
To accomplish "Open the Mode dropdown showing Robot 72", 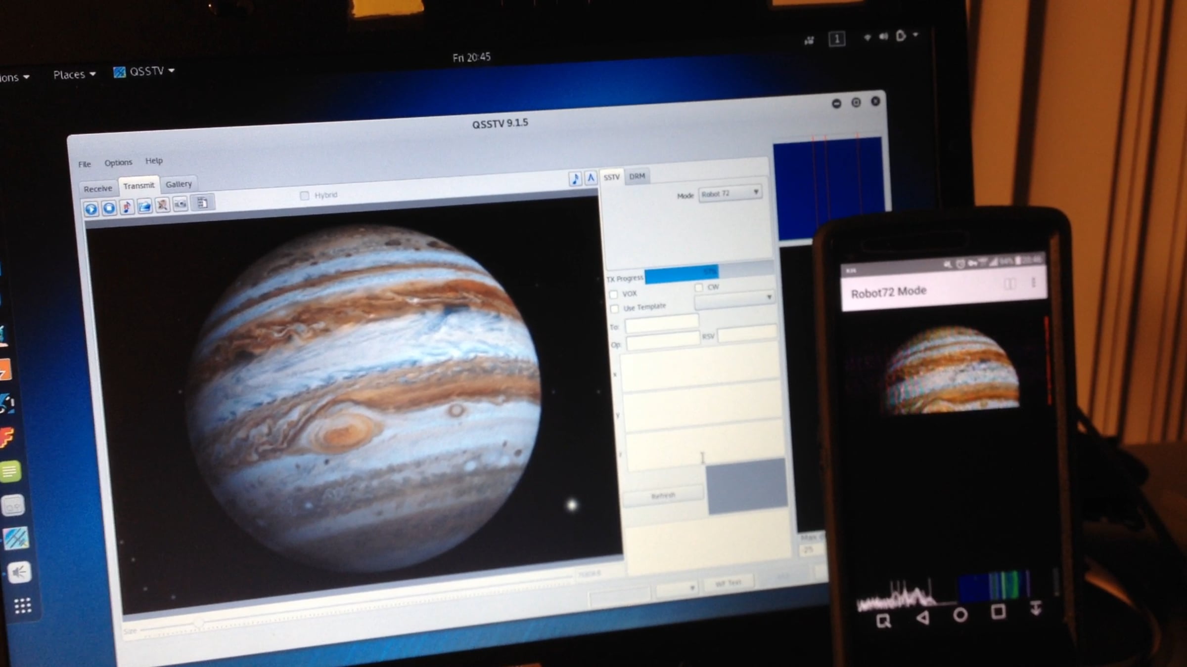I will pyautogui.click(x=730, y=193).
